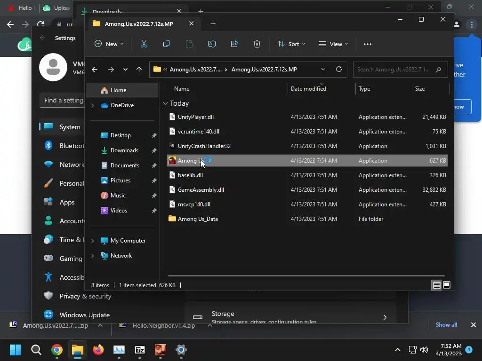Select Home in navigation pane
This screenshot has height=361, width=482.
tap(122, 90)
